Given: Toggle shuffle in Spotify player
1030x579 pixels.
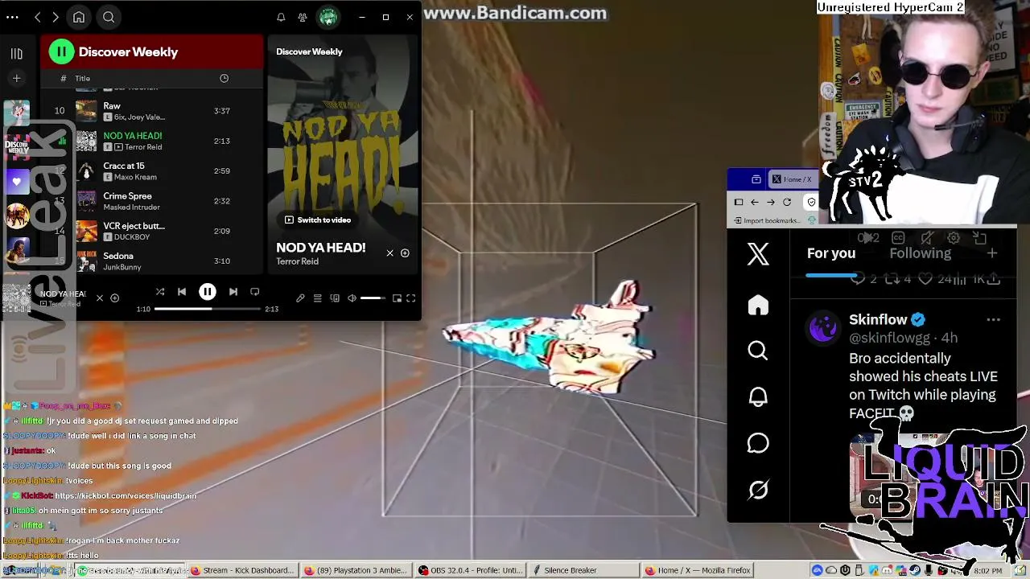Looking at the screenshot, I should click(x=160, y=292).
